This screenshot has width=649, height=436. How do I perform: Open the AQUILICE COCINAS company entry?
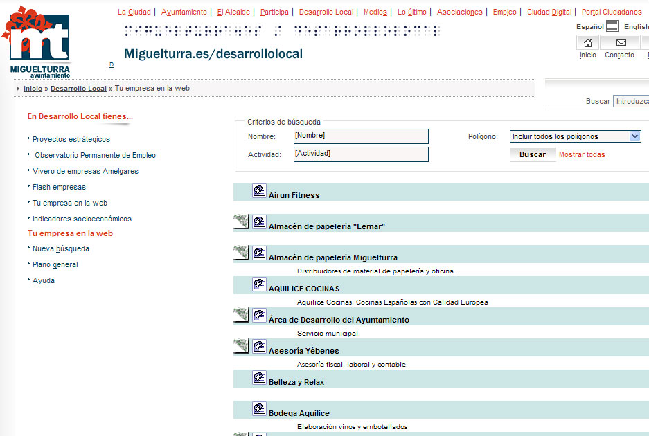click(x=304, y=289)
